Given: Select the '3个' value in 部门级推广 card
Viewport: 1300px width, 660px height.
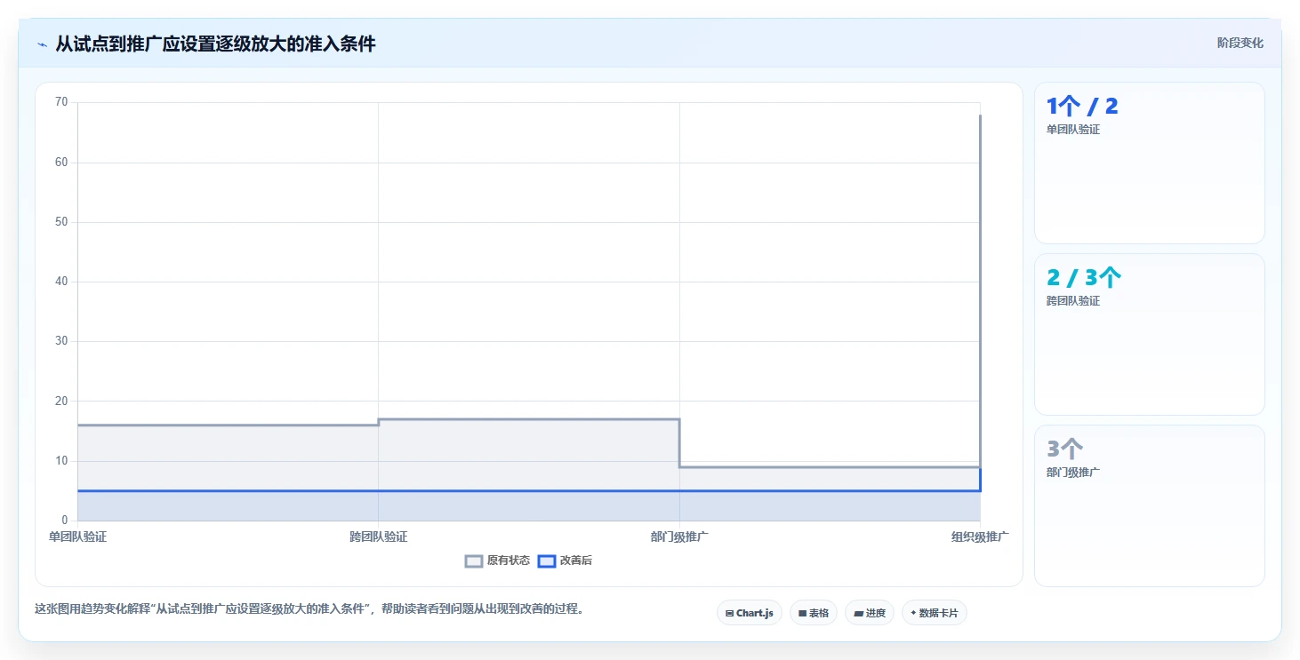Looking at the screenshot, I should click(x=1065, y=449).
